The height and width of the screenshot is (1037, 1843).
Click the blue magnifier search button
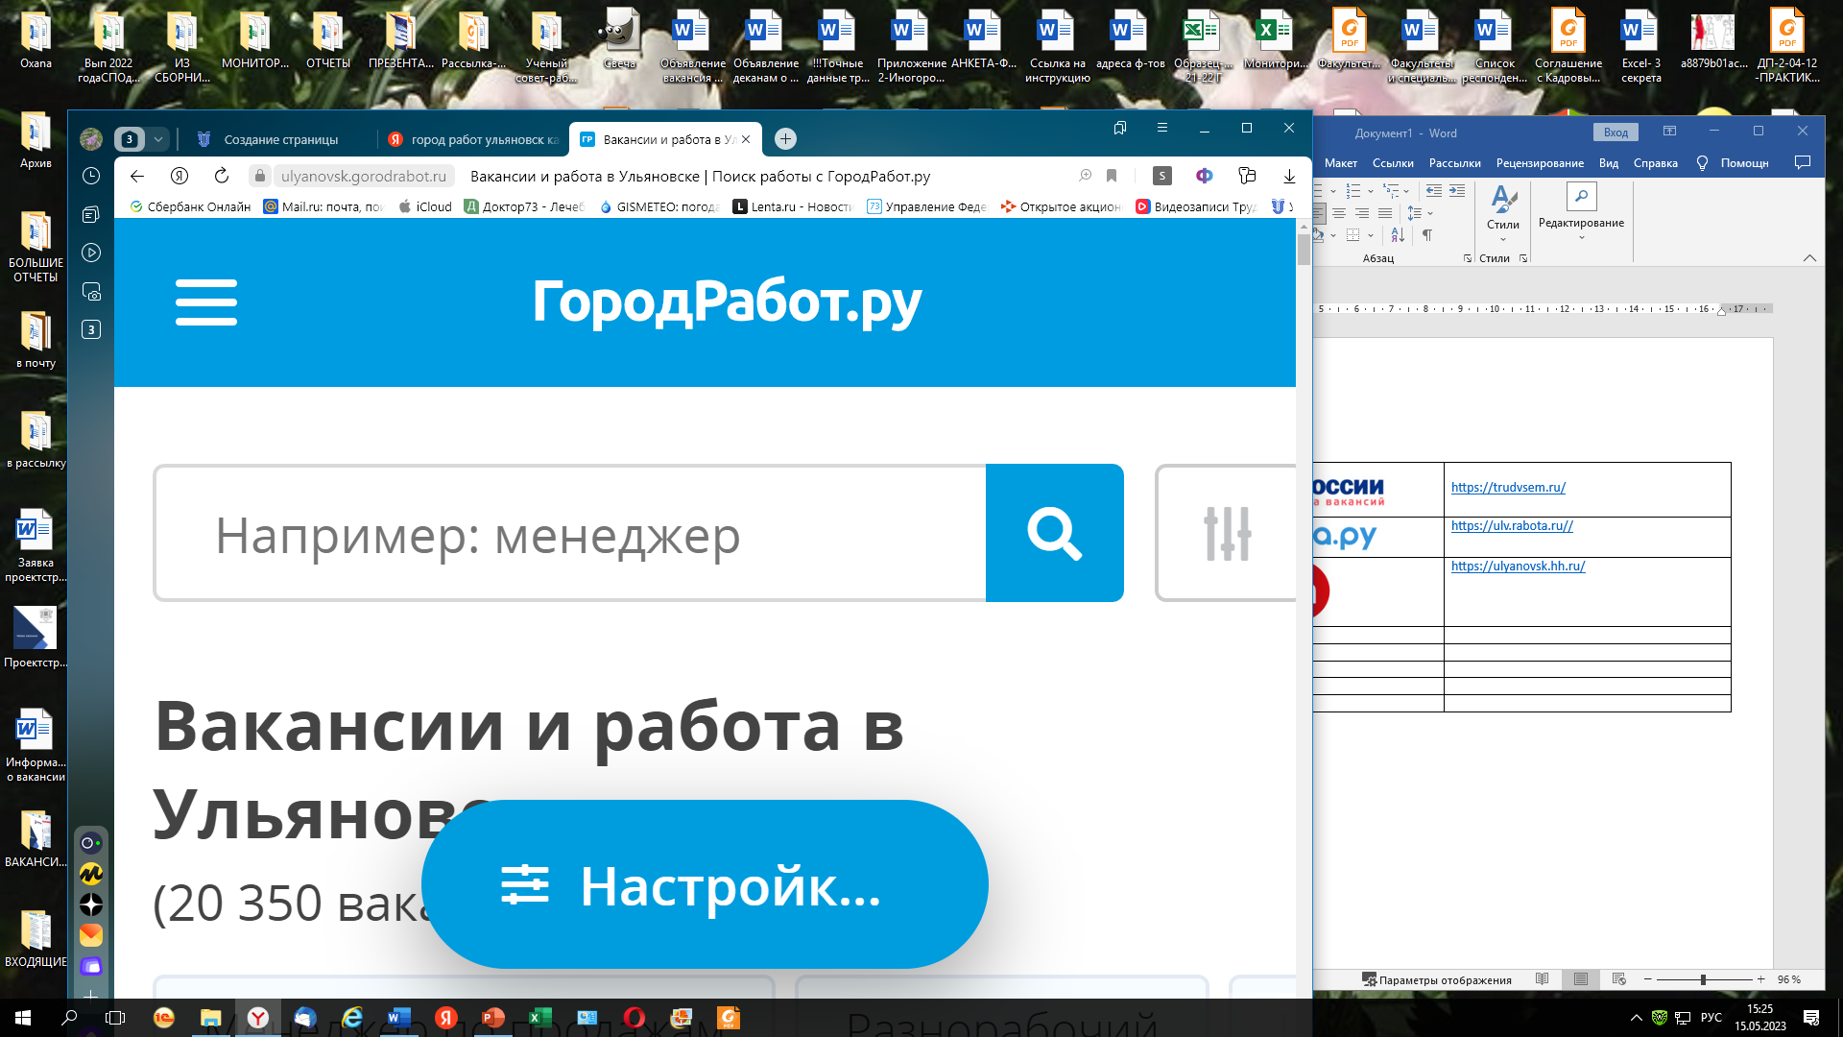(x=1054, y=533)
